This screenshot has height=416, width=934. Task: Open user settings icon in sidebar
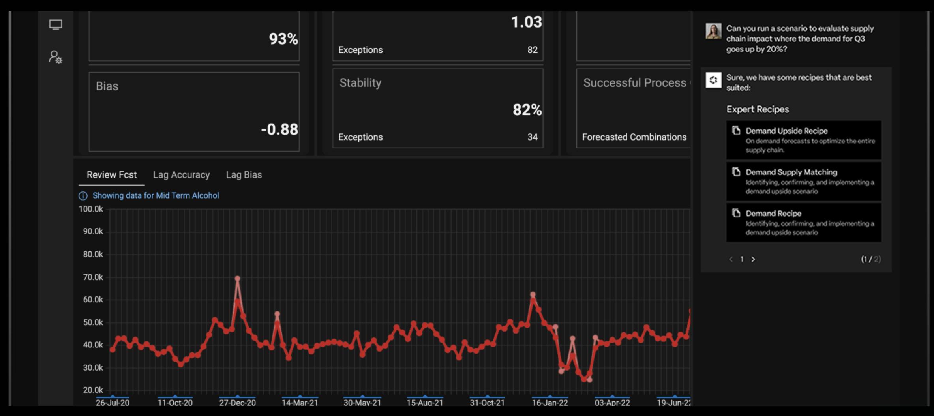(55, 57)
